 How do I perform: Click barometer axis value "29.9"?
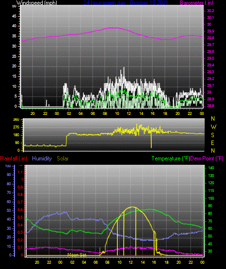210,31
